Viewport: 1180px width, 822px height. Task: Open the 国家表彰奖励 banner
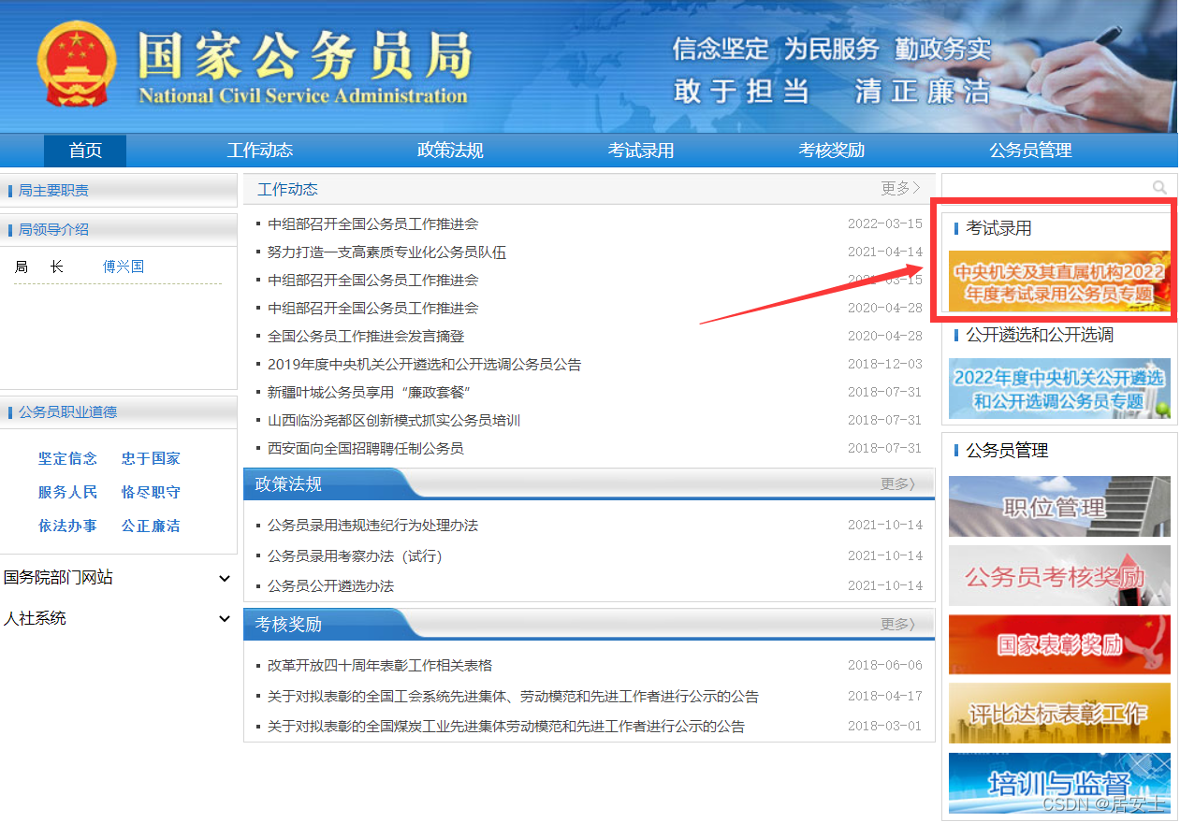pyautogui.click(x=1059, y=644)
